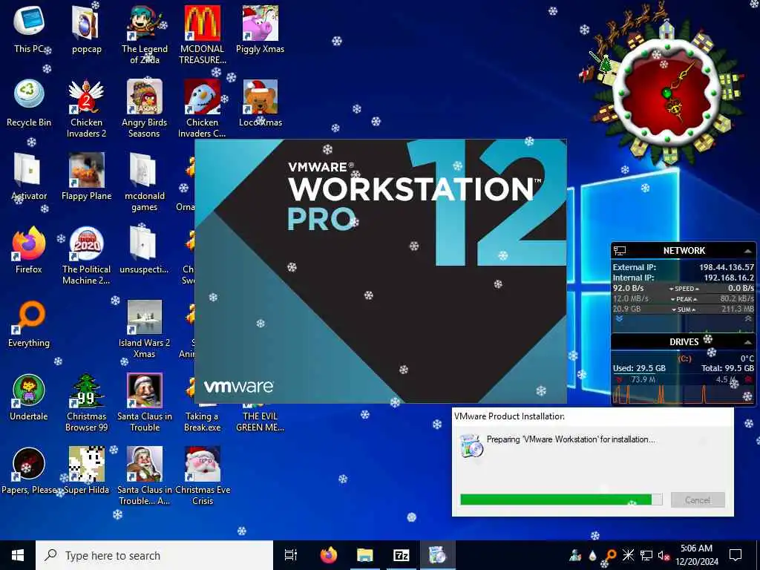The image size is (760, 570).
Task: Click the External IP value 198.44.136.57
Action: 726,267
